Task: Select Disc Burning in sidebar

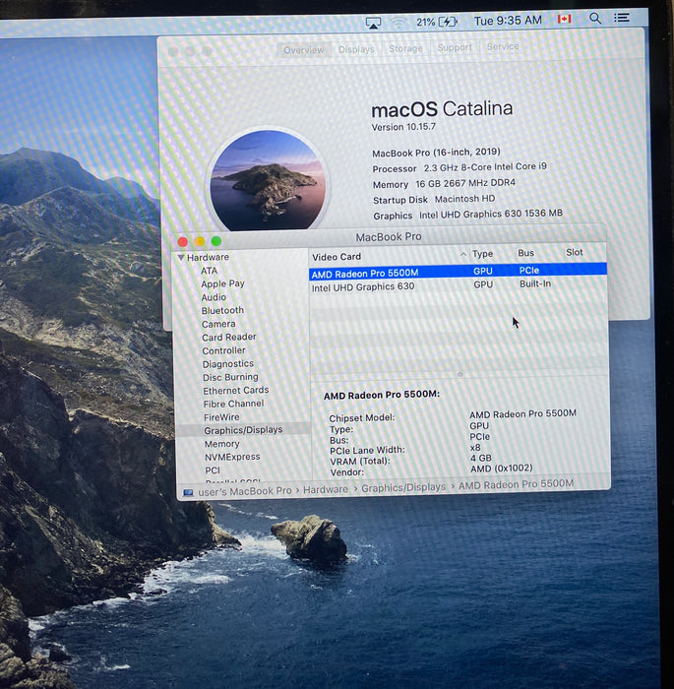Action: click(x=230, y=377)
